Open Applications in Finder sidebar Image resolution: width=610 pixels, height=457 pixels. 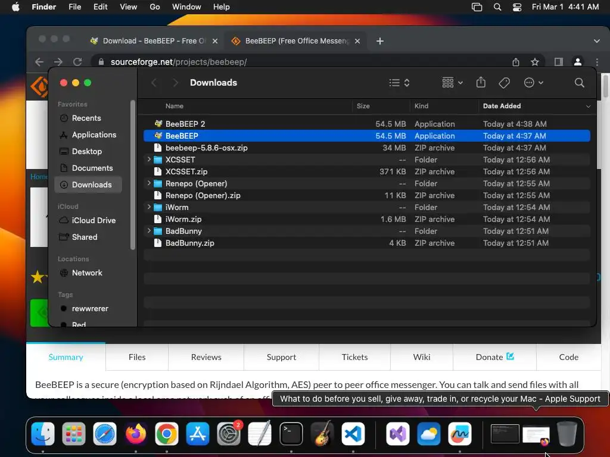click(88, 135)
